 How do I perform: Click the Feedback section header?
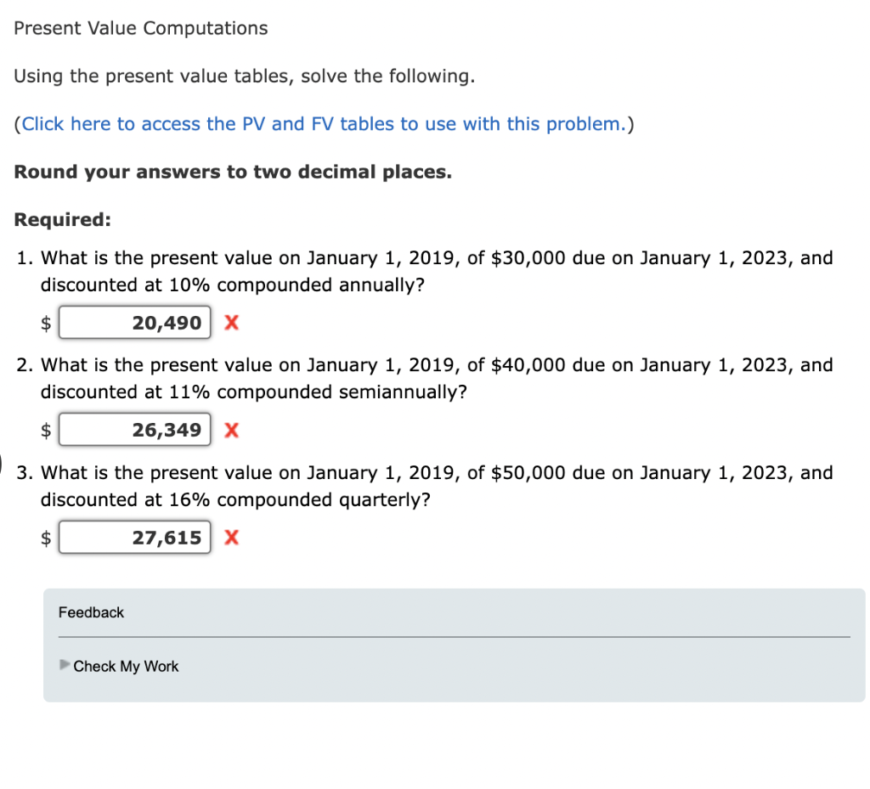90,611
